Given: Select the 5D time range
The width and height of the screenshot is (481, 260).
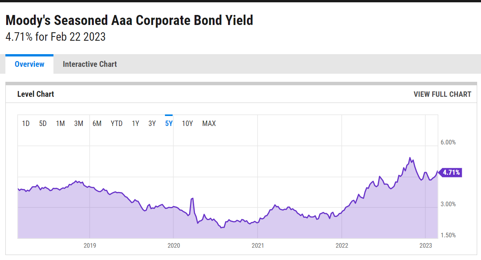Looking at the screenshot, I should pos(43,123).
